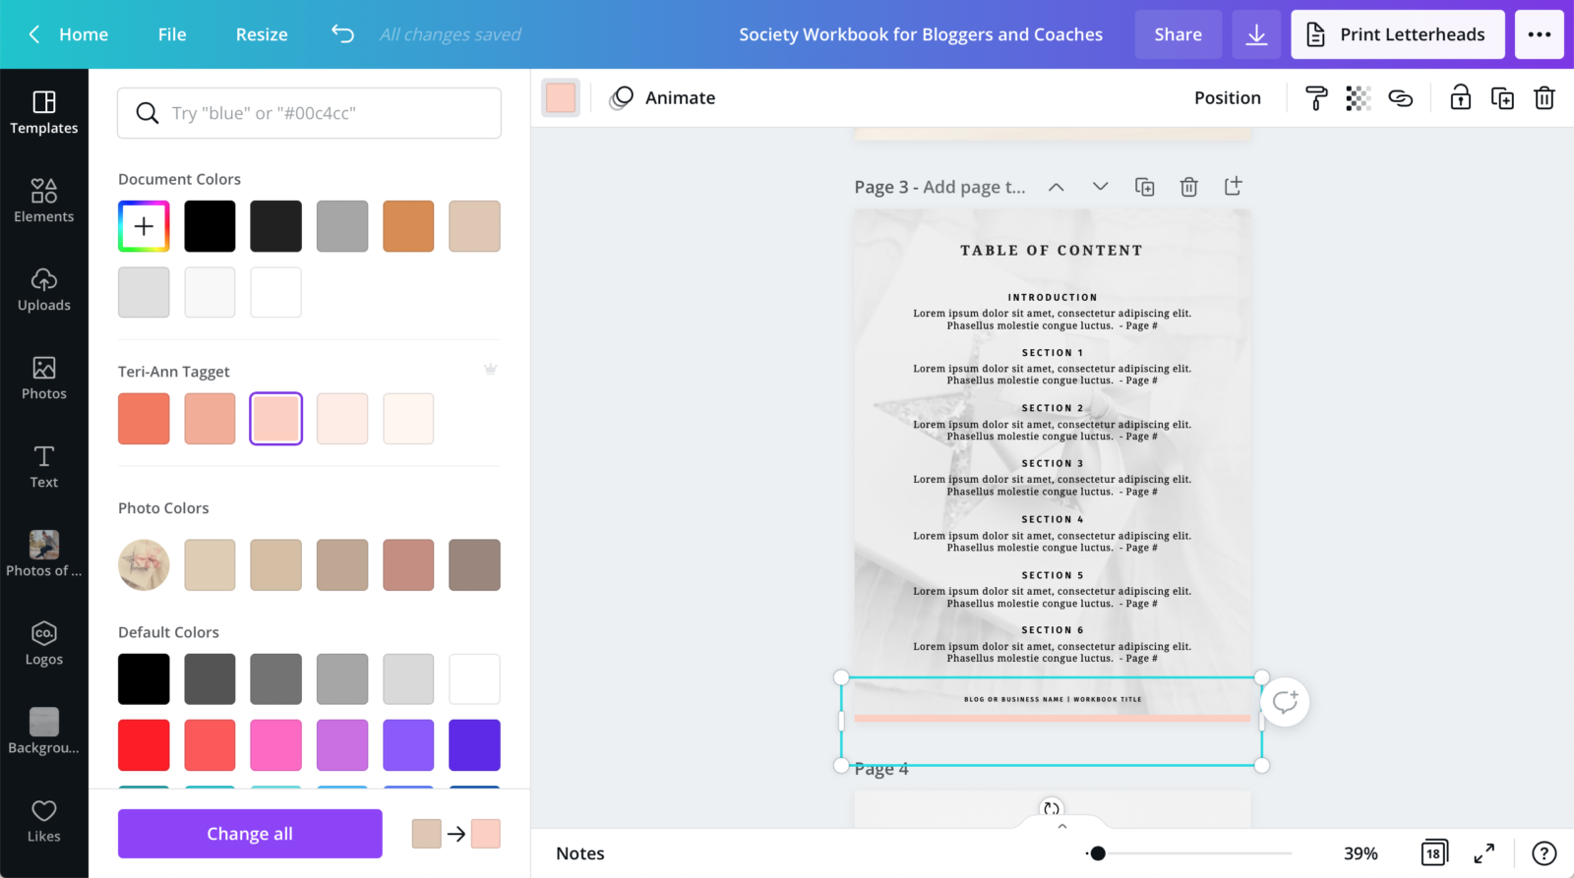Delete the selected element with trash icon
This screenshot has height=878, width=1574.
point(1544,98)
